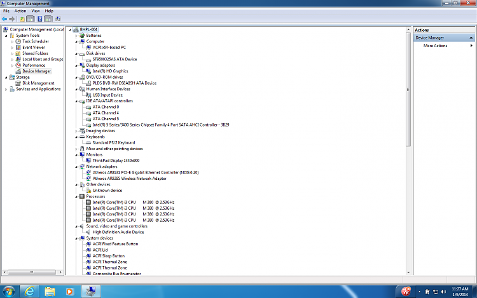Select ATA Channel 4 entry
This screenshot has height=298, width=477.
click(106, 113)
